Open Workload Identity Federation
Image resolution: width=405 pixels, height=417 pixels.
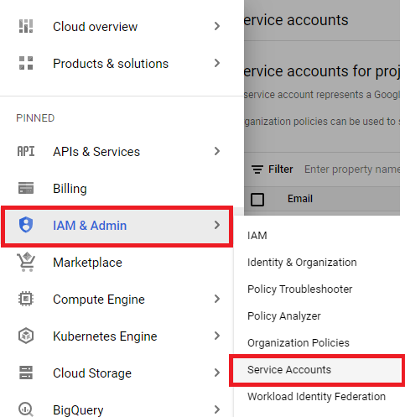(x=316, y=397)
